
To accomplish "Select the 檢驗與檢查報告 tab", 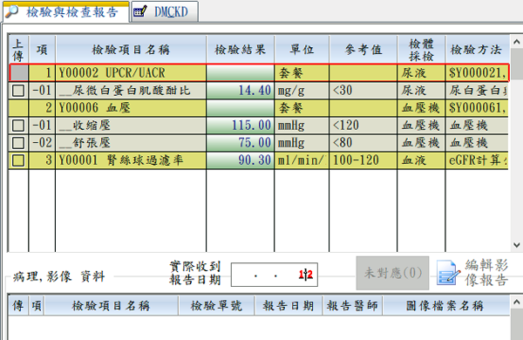I will pos(66,12).
